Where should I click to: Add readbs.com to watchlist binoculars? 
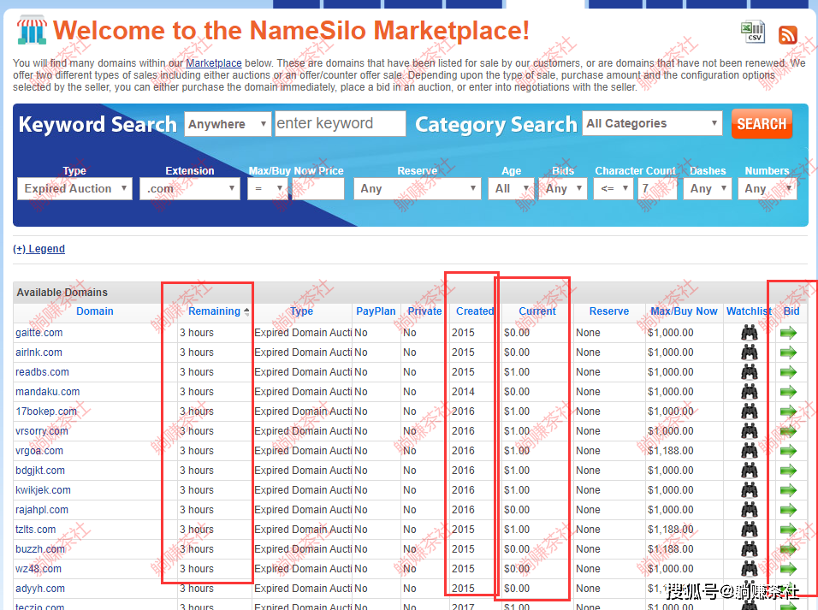tap(750, 372)
